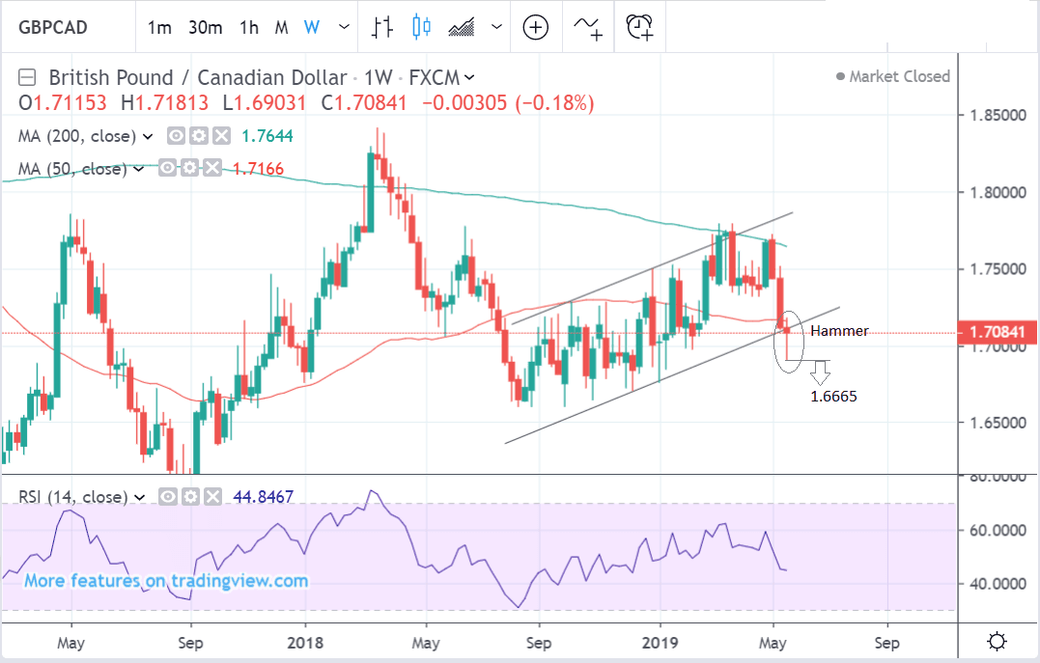Toggle visibility of the MA 50 indicator

coord(166,169)
